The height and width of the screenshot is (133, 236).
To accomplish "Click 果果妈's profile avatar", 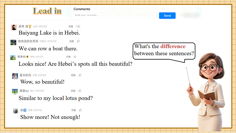I will [x=13, y=57].
